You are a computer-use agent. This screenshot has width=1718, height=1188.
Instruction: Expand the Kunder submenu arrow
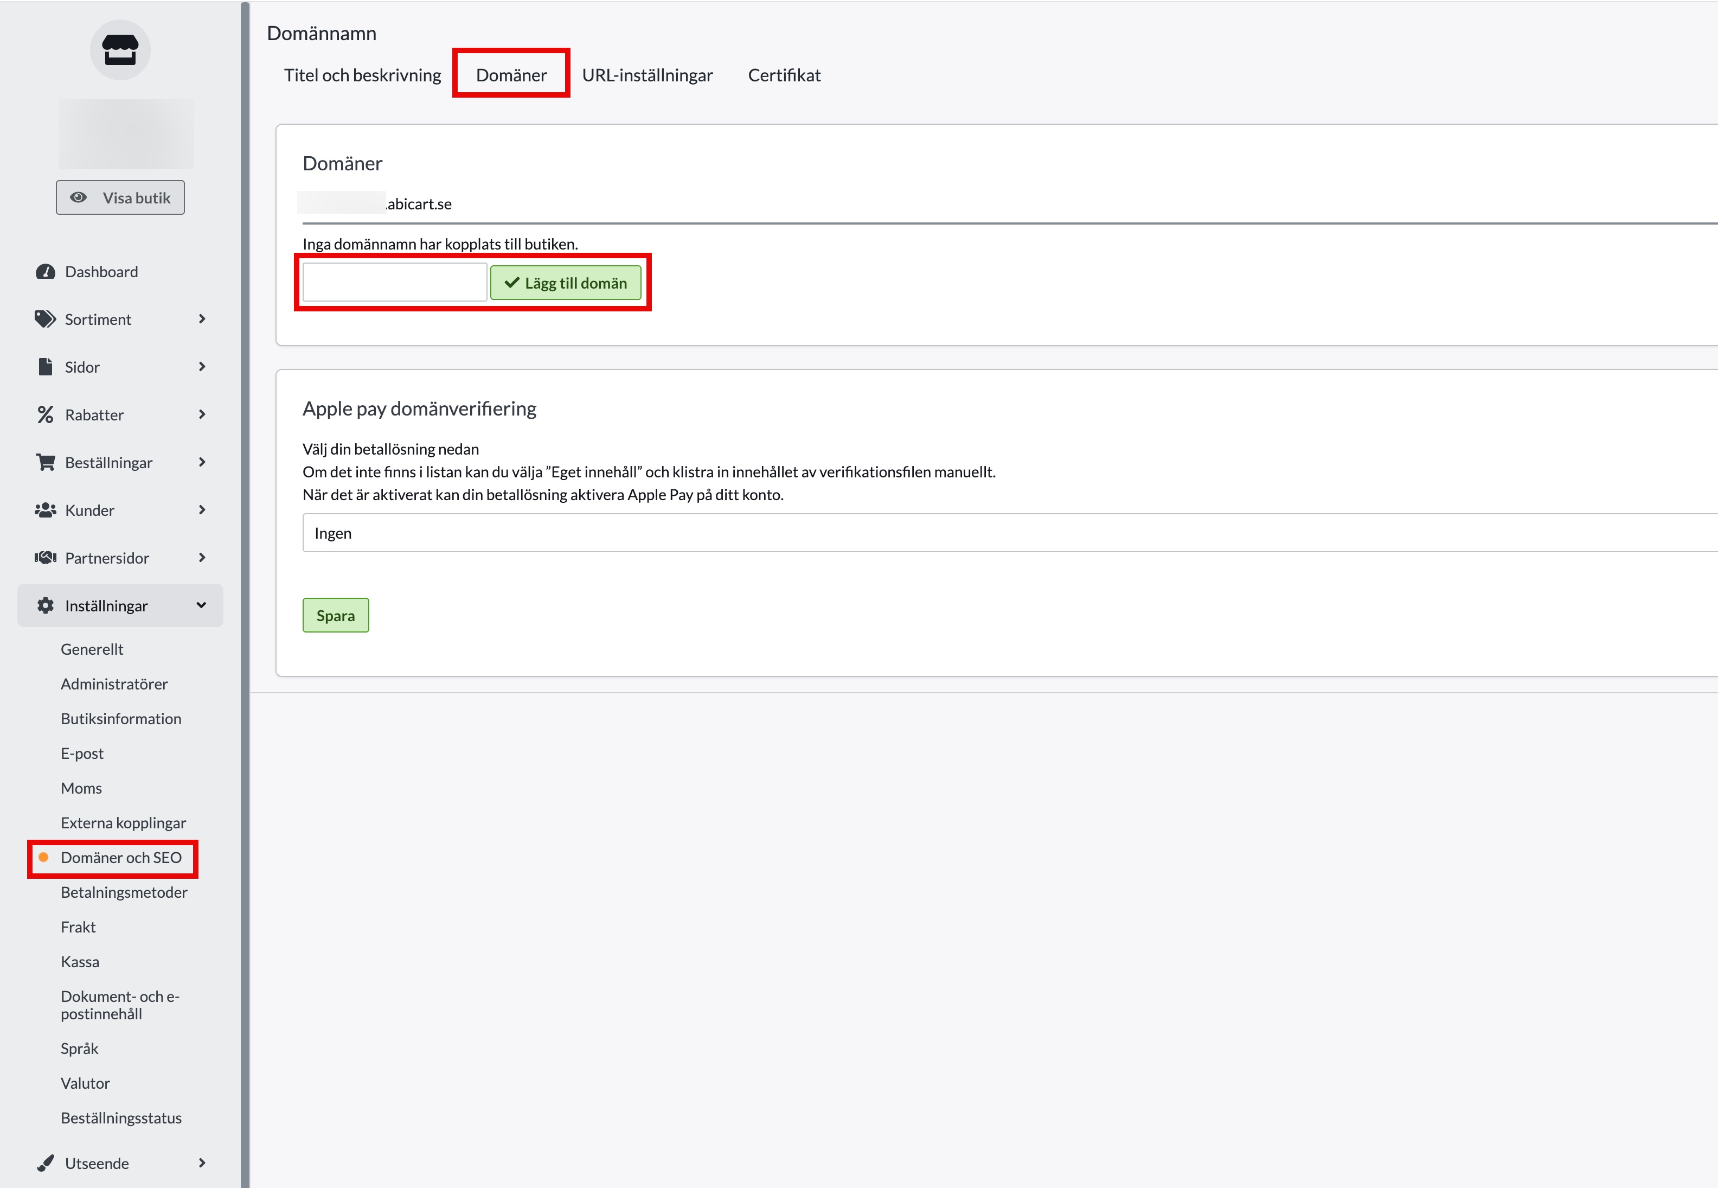202,510
